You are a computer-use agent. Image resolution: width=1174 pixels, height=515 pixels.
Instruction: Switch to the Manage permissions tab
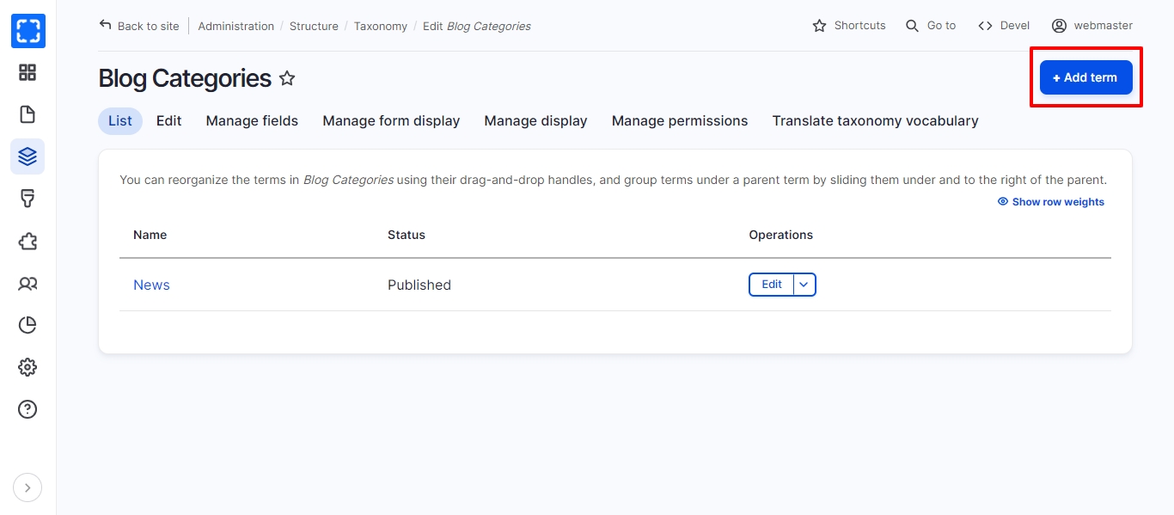tap(679, 121)
